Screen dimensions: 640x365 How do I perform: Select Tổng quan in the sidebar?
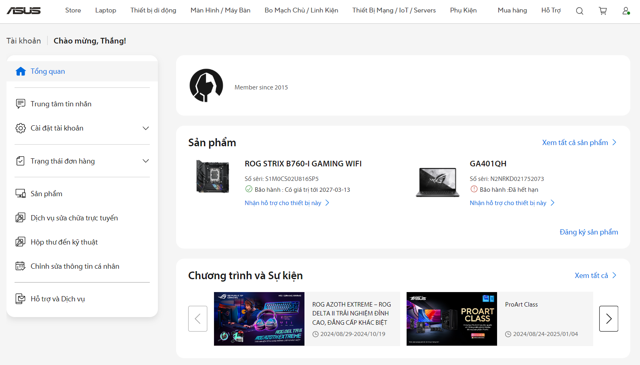82,71
